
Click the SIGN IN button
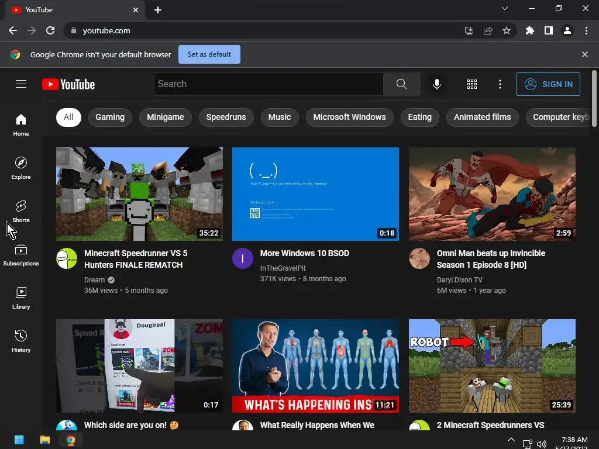tap(548, 84)
